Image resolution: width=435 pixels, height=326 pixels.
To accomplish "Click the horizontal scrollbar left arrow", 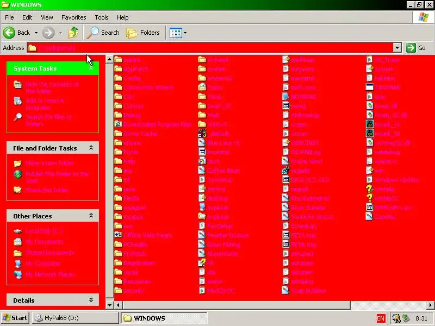I will tap(118, 305).
